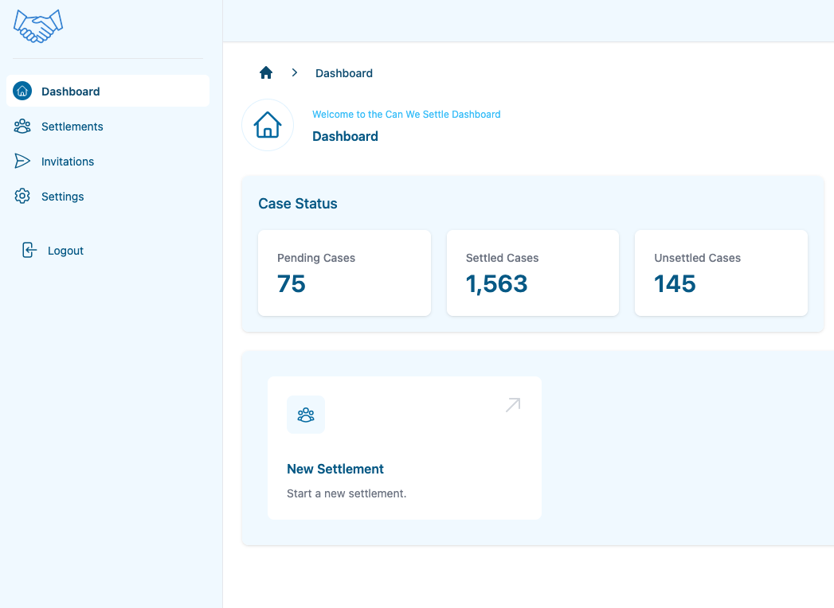Viewport: 834px width, 608px height.
Task: Click the Settled Cases card showing 1,563
Action: point(532,273)
